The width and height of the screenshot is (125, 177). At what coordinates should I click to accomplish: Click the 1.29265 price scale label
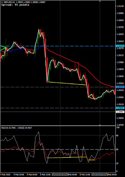pos(120,97)
